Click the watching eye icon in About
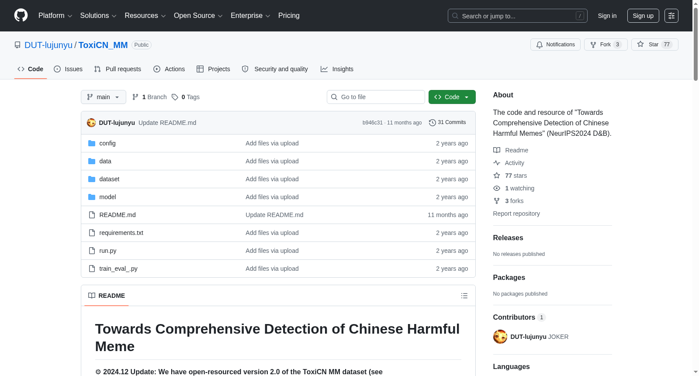 click(497, 188)
